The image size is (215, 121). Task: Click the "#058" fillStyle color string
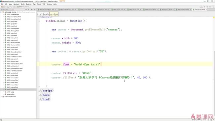pos(86,73)
